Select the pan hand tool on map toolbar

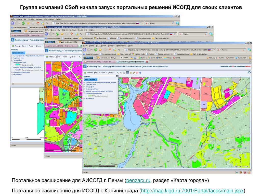131,73
